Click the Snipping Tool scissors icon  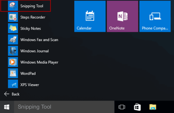(x=12, y=6)
